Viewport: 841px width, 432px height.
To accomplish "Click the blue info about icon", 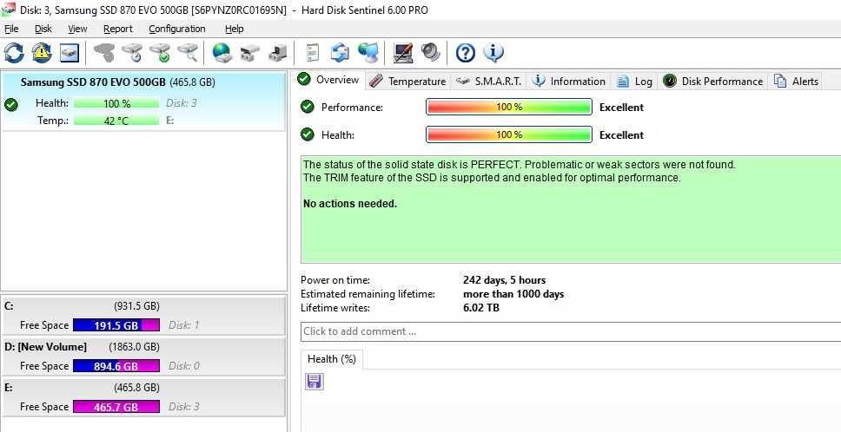I will click(x=493, y=52).
